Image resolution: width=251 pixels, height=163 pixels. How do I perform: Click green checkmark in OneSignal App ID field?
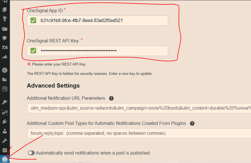(x=33, y=20)
